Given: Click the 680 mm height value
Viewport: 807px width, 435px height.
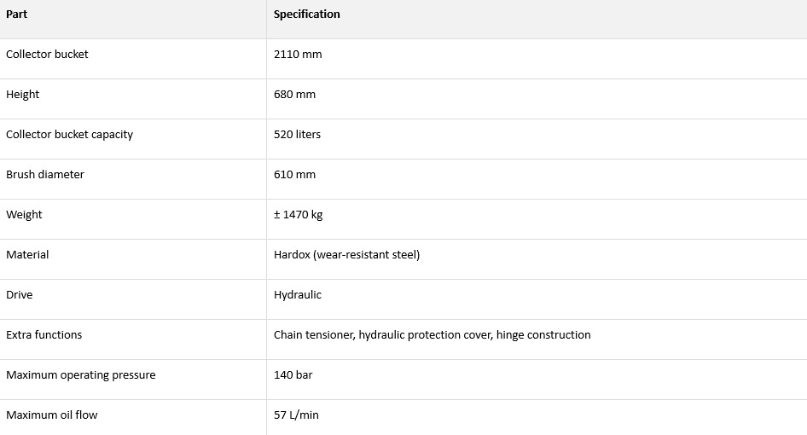Looking at the screenshot, I should (294, 94).
